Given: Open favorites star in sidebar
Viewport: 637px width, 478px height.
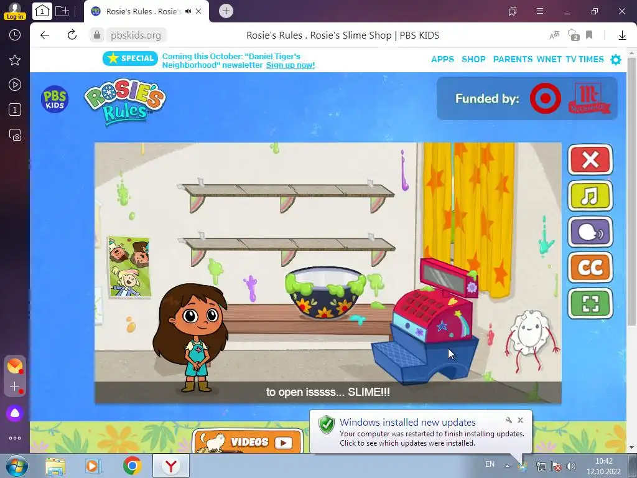Looking at the screenshot, I should coord(15,60).
